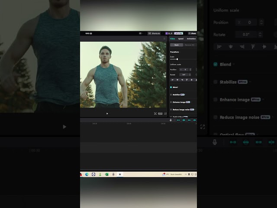Viewport: 277px width, 208px height.
Task: Click the timeline microphone record icon
Action: pos(171,120)
